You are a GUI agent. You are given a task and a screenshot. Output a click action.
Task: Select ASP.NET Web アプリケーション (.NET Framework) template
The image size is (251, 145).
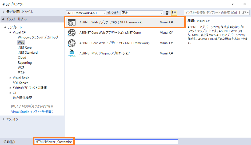125,22
